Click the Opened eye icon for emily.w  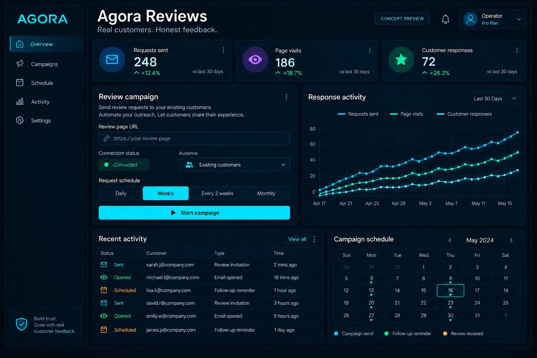coord(104,316)
